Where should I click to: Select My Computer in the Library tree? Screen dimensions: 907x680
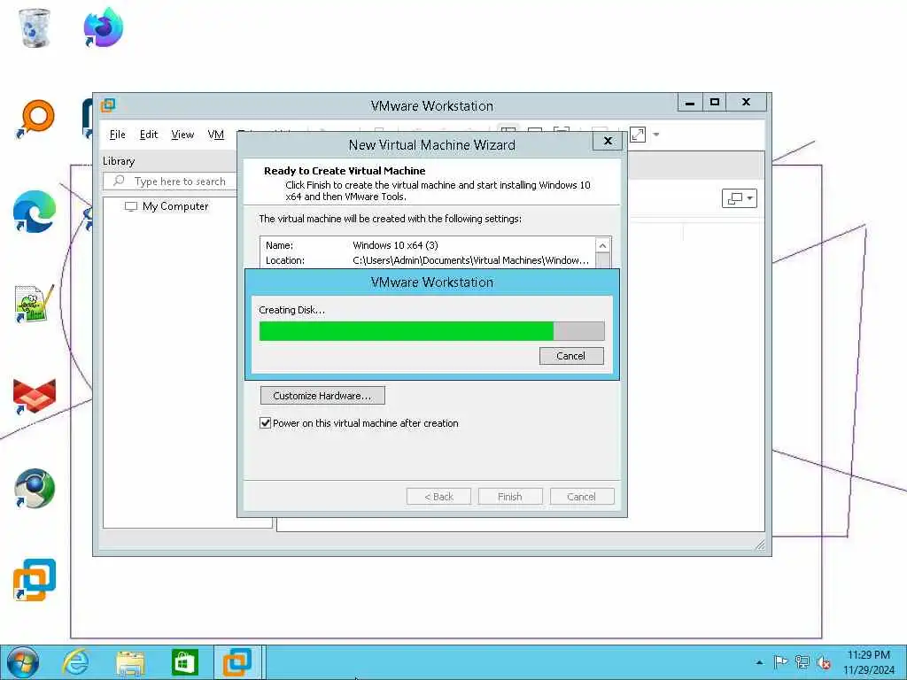pyautogui.click(x=175, y=206)
